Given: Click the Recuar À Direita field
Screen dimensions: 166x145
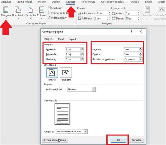Looking at the screenshot, I should coord(101,19).
